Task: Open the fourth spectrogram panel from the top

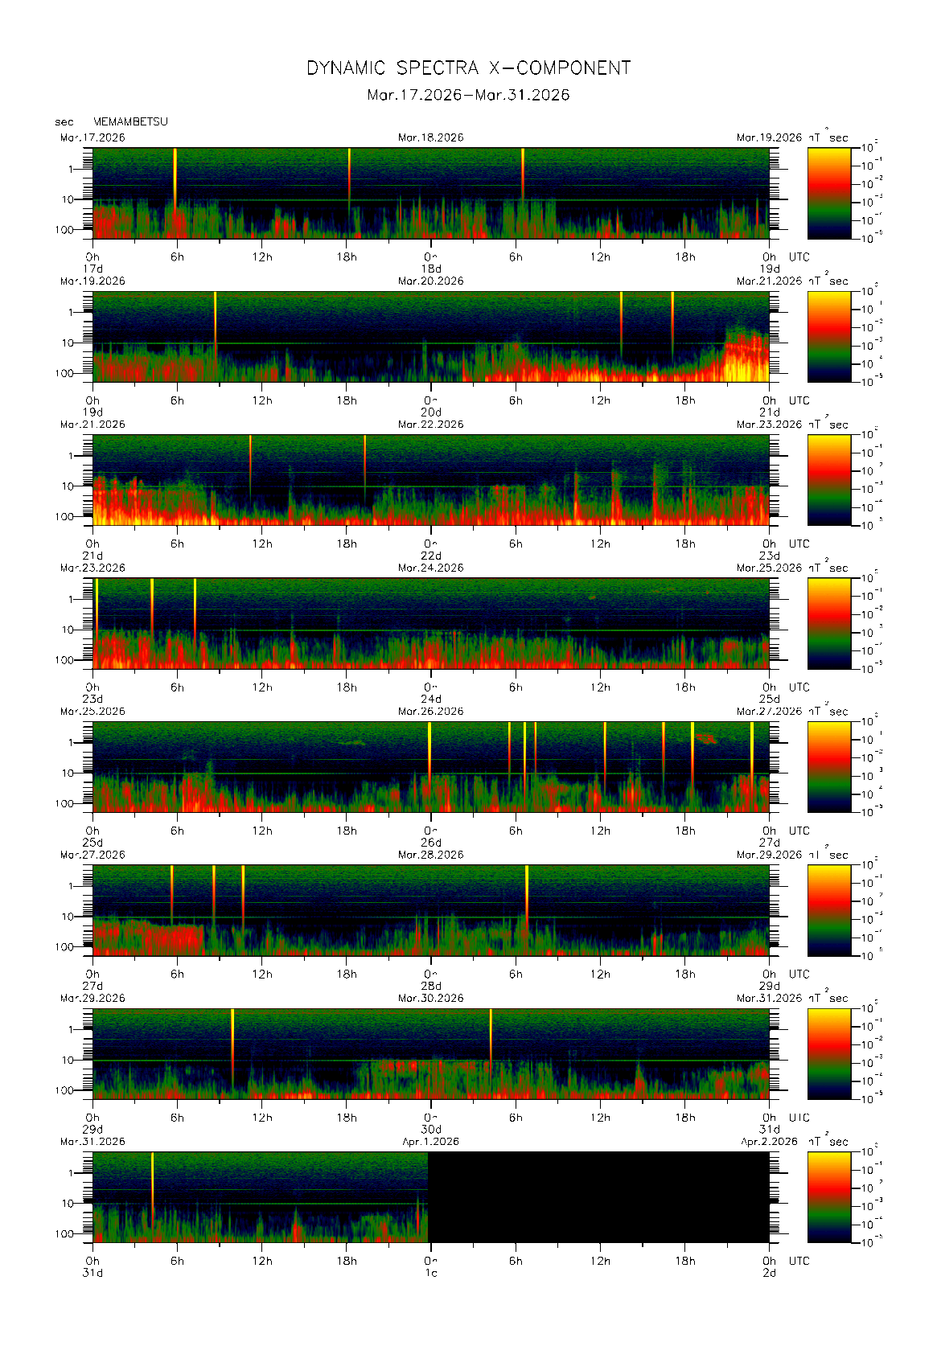Action: click(430, 623)
